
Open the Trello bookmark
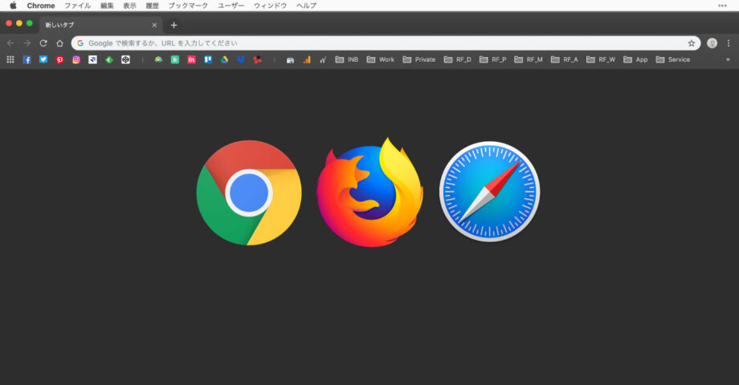tap(207, 59)
